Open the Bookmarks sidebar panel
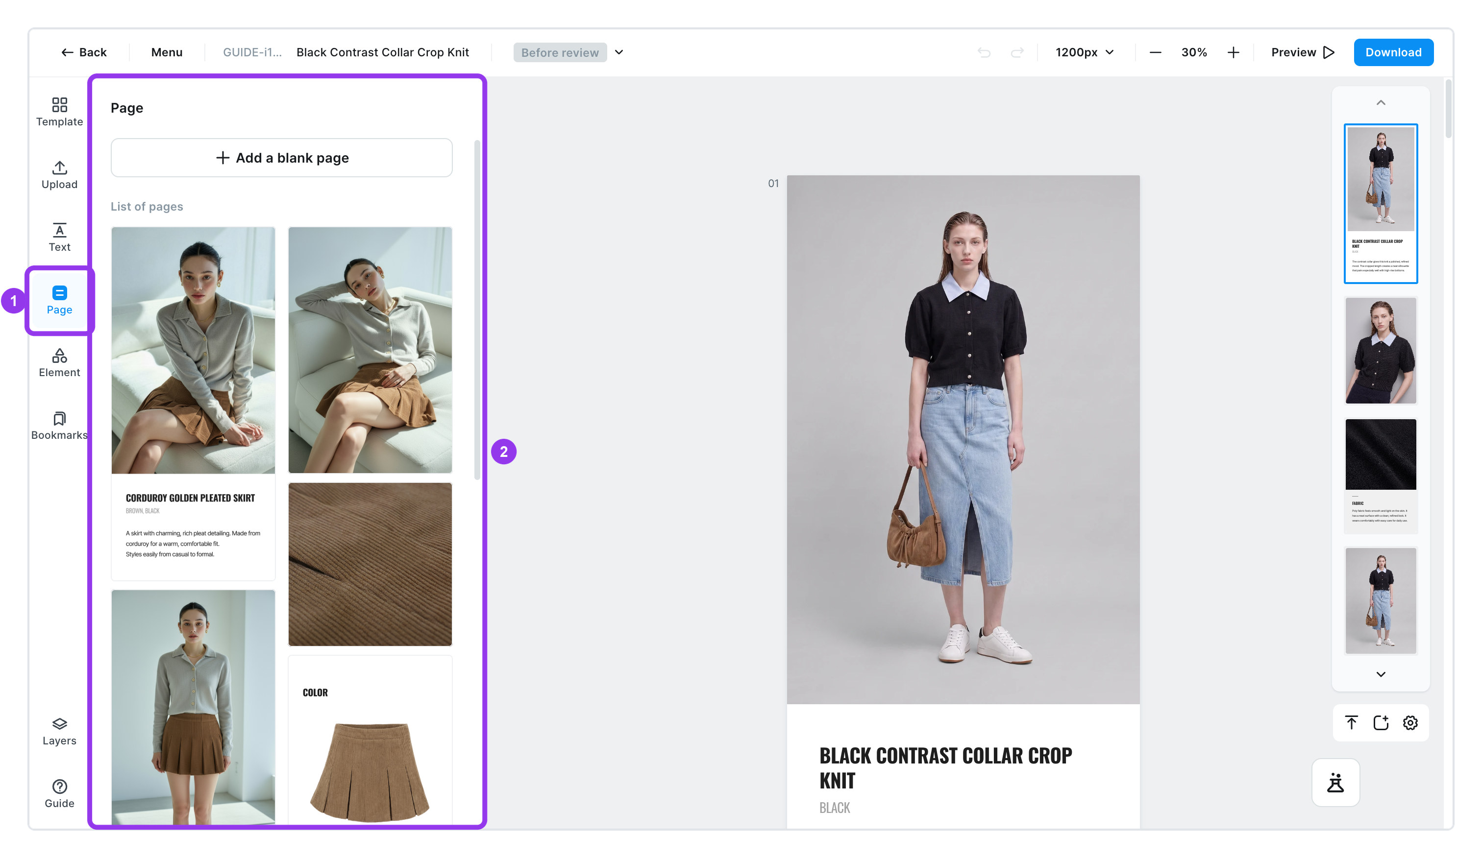1482x858 pixels. pos(59,426)
